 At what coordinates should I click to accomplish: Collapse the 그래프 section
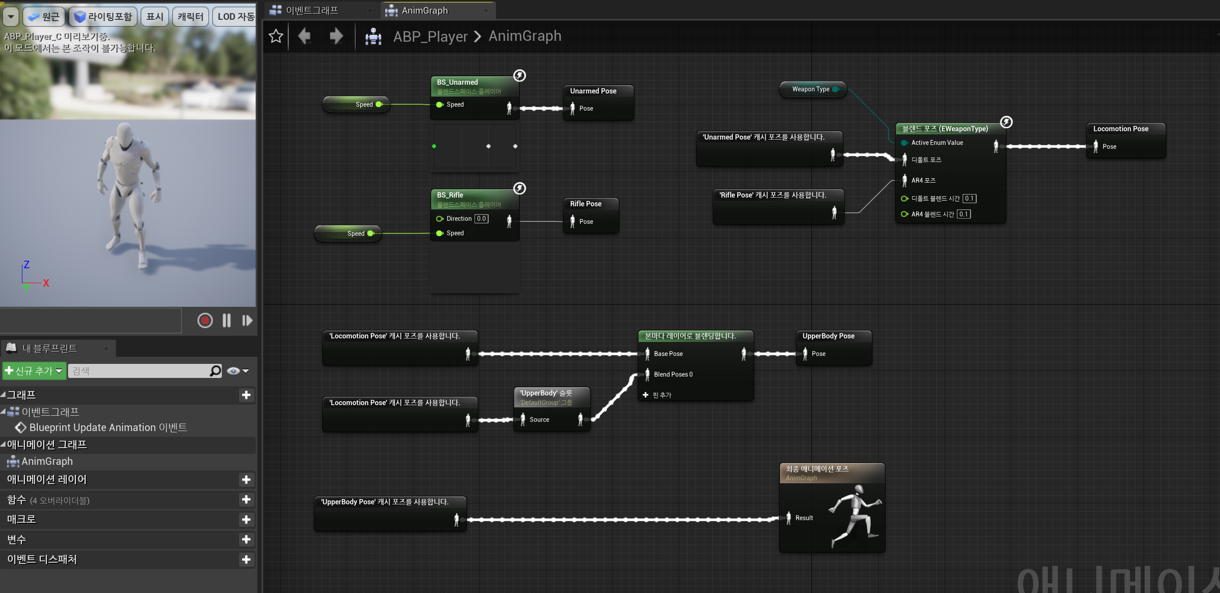(x=4, y=394)
